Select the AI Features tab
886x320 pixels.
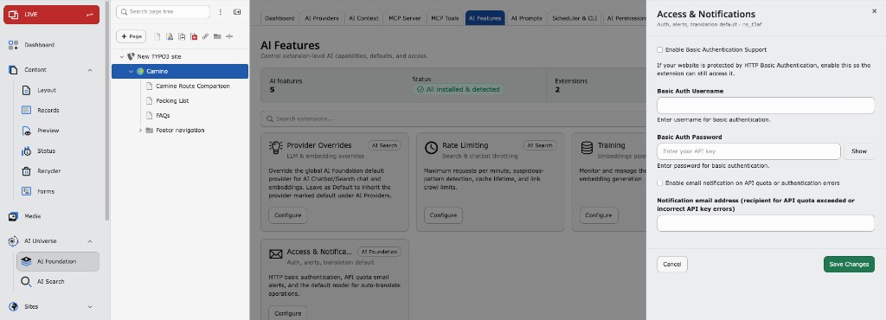click(485, 18)
